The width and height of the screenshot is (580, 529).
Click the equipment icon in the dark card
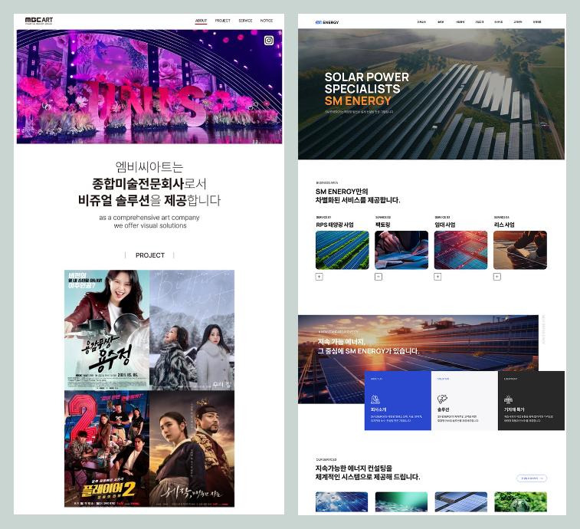[508, 399]
